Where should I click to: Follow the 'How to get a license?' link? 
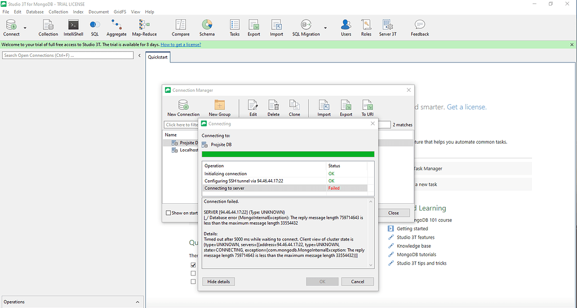181,44
